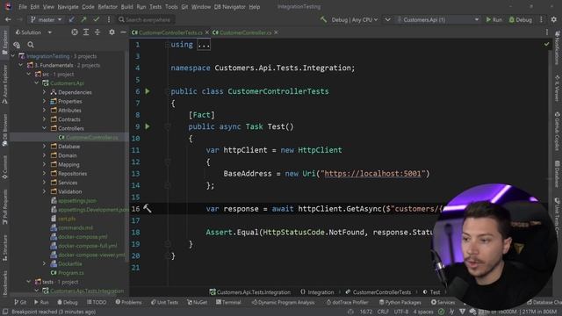Switch to CustomerController.cs tab
The width and height of the screenshot is (562, 316).
tap(242, 32)
